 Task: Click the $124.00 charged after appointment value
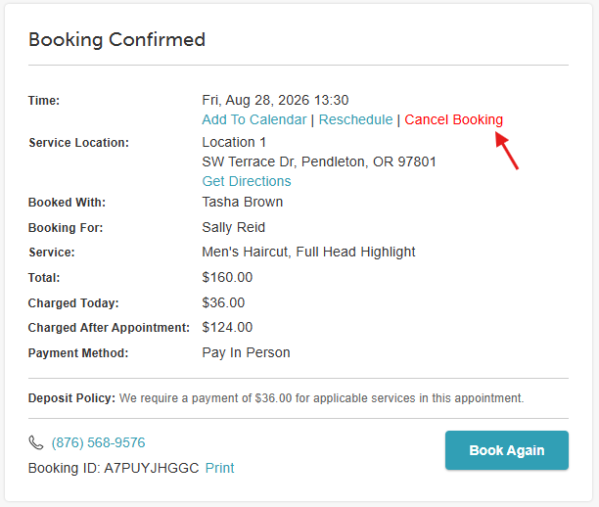[x=227, y=328]
